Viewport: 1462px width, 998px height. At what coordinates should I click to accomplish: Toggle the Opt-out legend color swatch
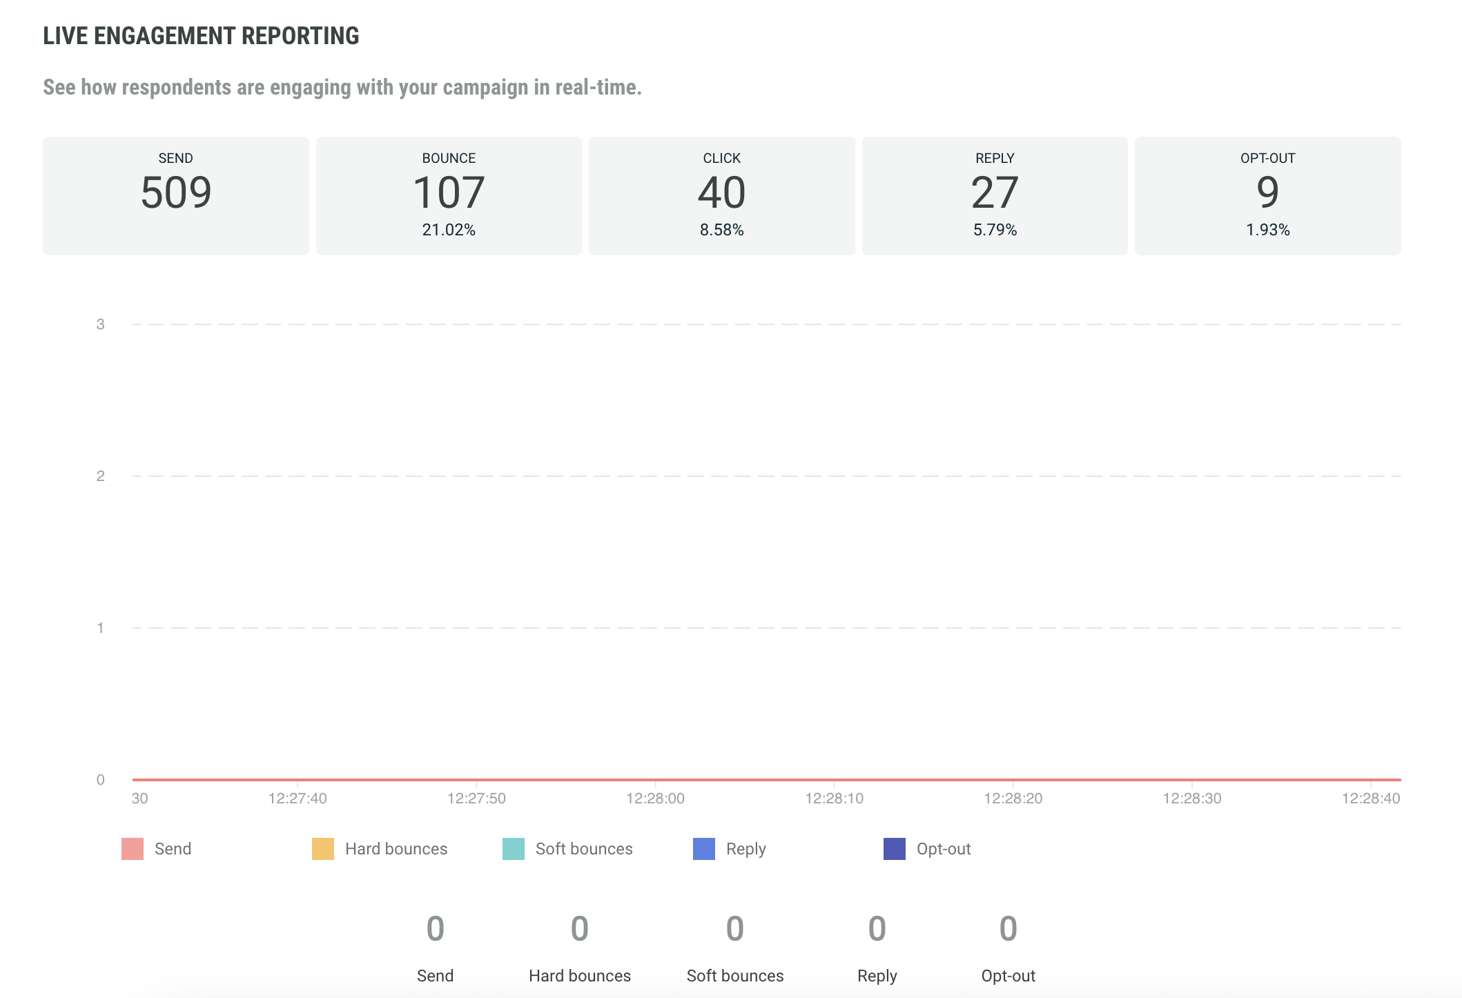[x=895, y=849]
